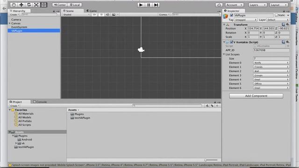Open V Kontakte script help icon
299x168 pixels.
coord(284,42)
